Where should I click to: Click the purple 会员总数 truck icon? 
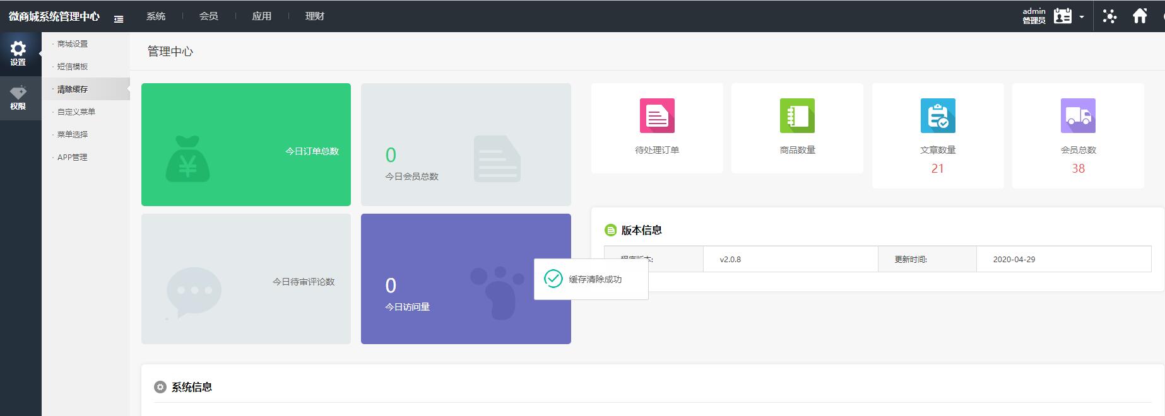click(1078, 115)
